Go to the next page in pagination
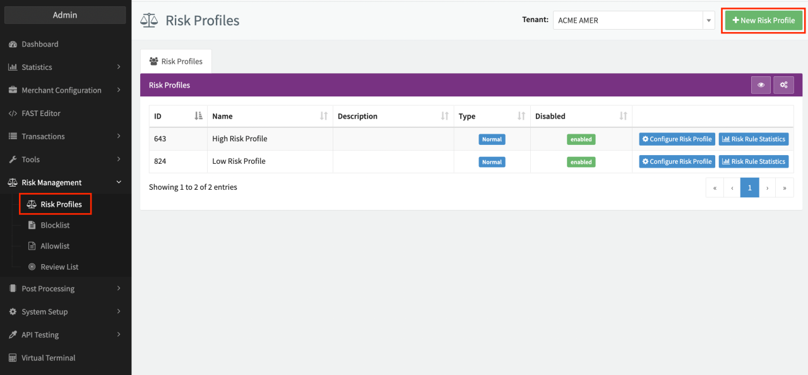The width and height of the screenshot is (808, 375). pyautogui.click(x=767, y=188)
